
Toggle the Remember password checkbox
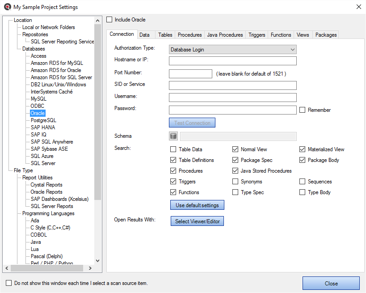302,110
